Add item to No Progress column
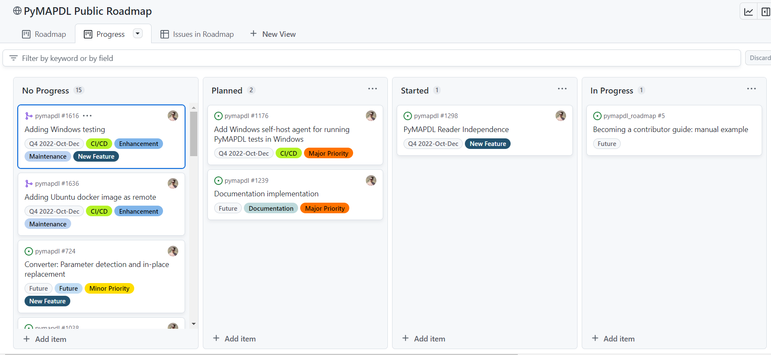The width and height of the screenshot is (771, 355). (45, 339)
